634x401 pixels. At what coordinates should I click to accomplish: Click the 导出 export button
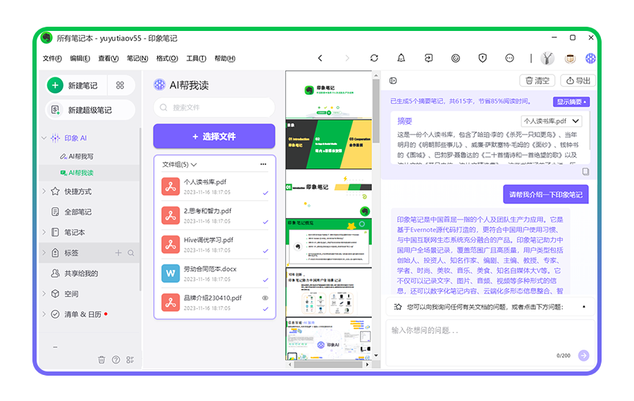coord(578,80)
